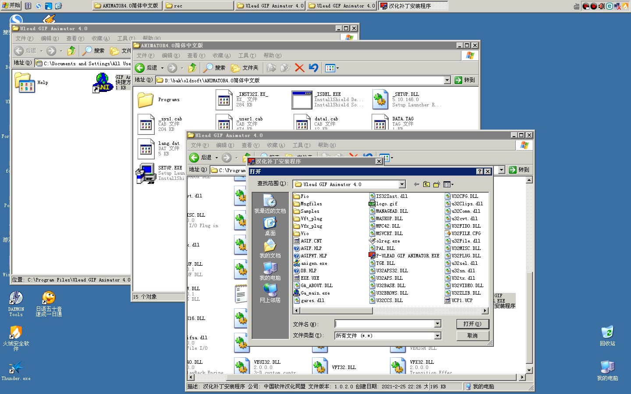Select anigen.exe in Open dialog

(310, 263)
